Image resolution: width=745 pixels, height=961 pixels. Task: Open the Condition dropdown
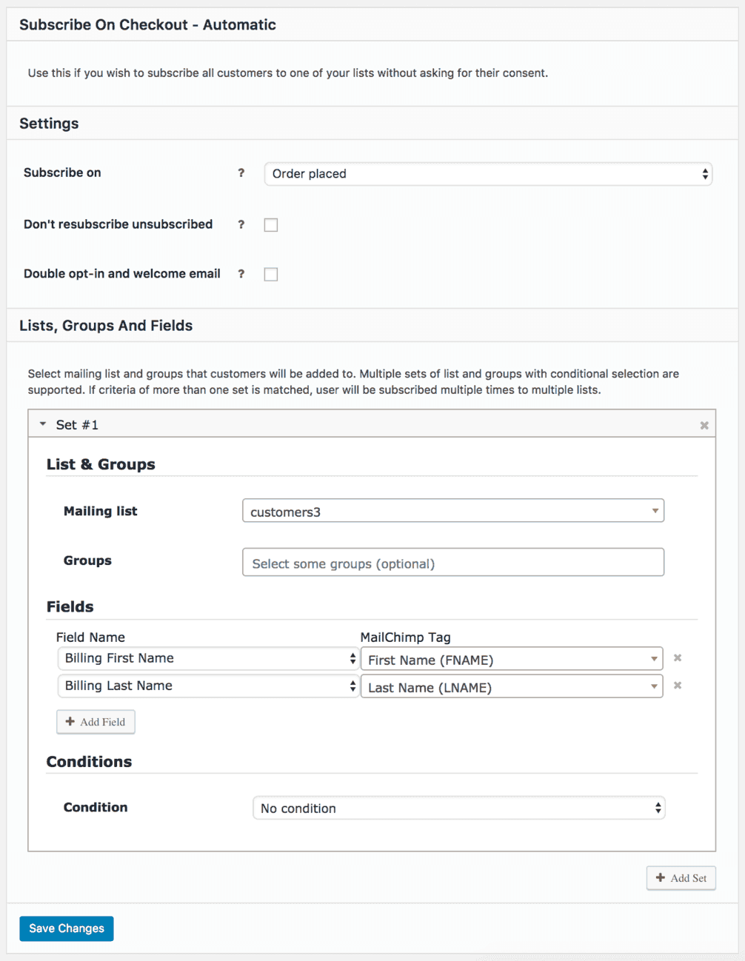point(458,808)
